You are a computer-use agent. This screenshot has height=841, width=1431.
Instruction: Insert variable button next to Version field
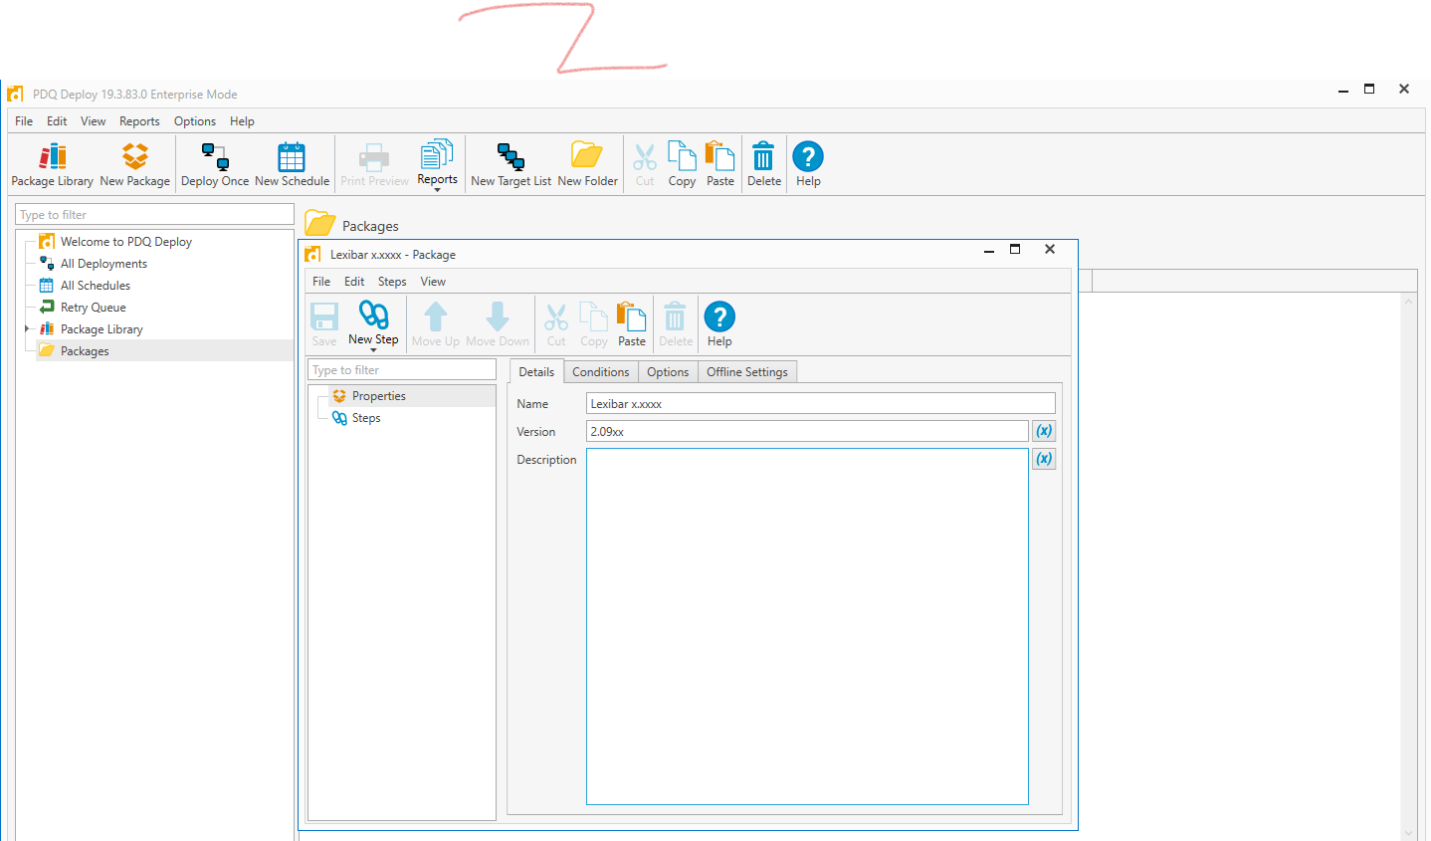(x=1043, y=431)
